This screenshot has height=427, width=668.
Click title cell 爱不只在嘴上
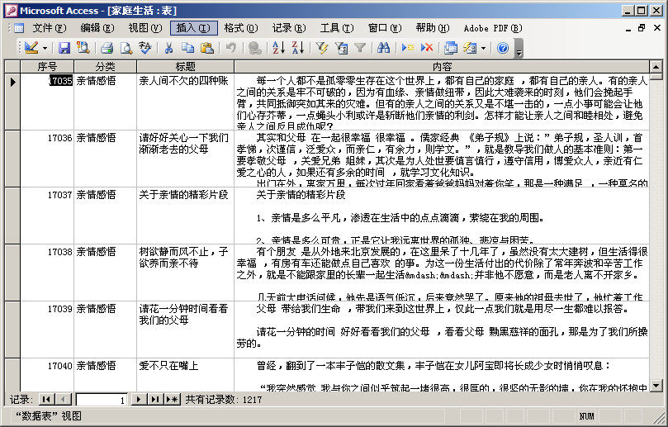tap(185, 375)
